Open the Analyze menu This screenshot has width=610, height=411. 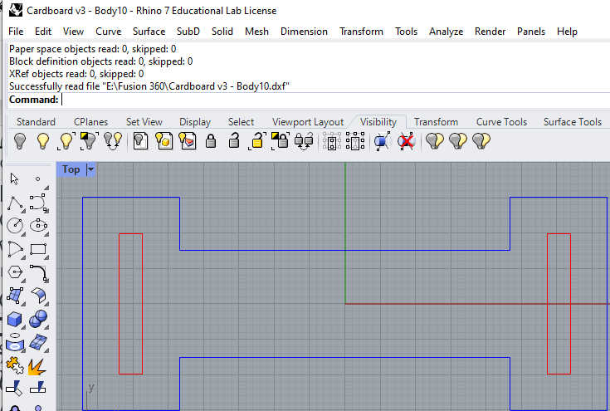pyautogui.click(x=446, y=32)
